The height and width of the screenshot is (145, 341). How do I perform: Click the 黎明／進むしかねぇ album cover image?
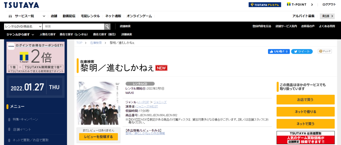point(98,103)
